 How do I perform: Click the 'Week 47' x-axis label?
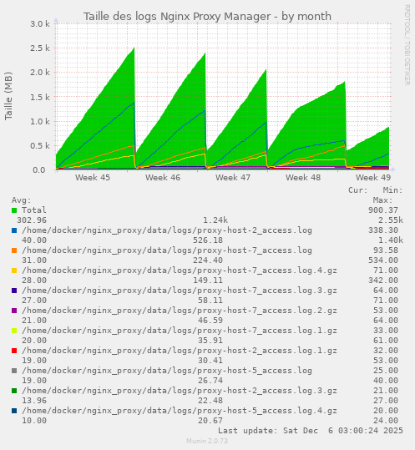[x=233, y=177]
